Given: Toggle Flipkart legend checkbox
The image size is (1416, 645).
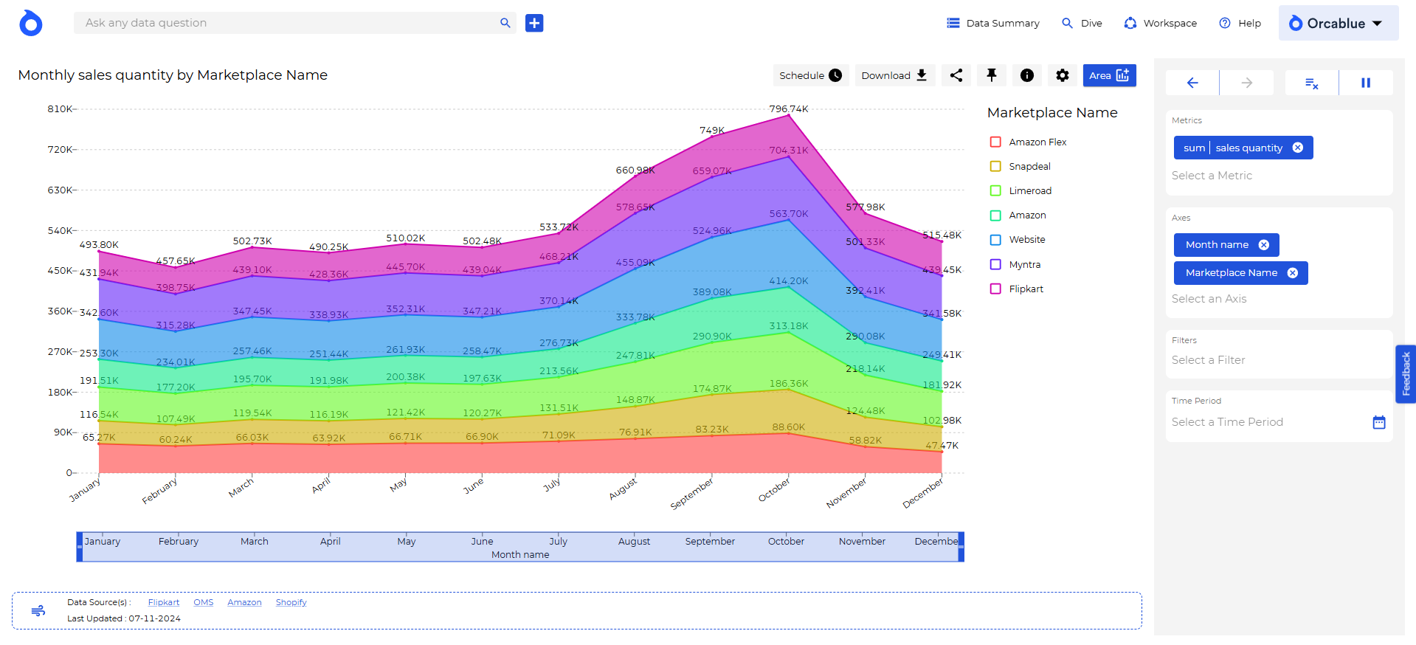Looking at the screenshot, I should click(995, 289).
